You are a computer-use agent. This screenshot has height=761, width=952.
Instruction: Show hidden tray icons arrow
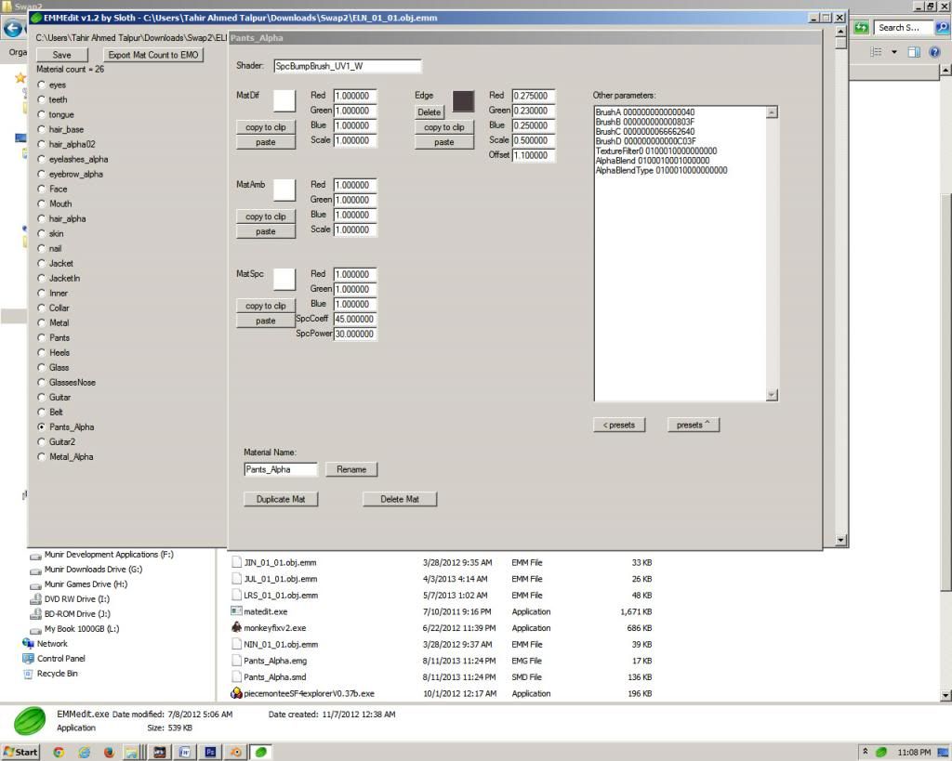(866, 752)
